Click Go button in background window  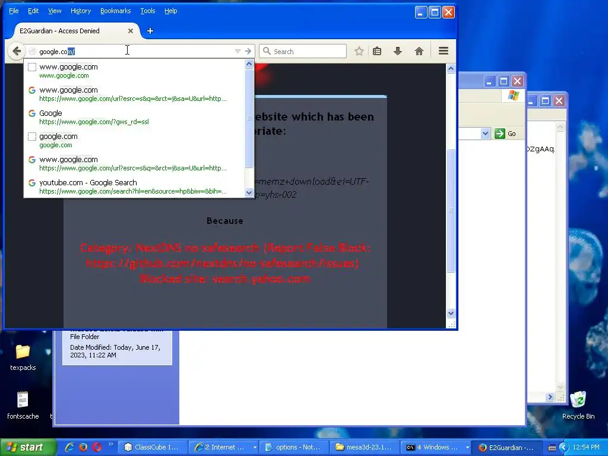(506, 134)
